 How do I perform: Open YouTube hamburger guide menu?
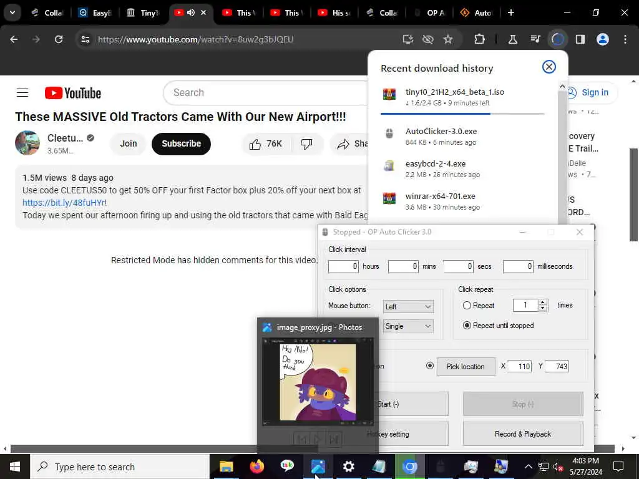[22, 93]
